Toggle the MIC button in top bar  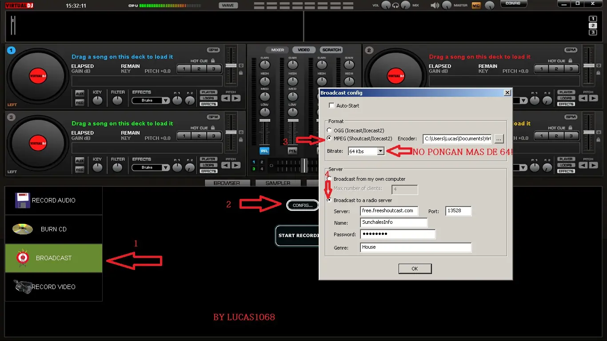coord(476,5)
